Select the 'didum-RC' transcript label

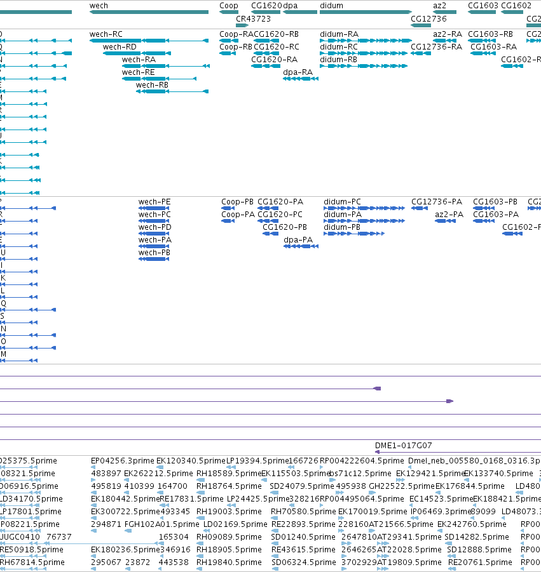pyautogui.click(x=339, y=47)
